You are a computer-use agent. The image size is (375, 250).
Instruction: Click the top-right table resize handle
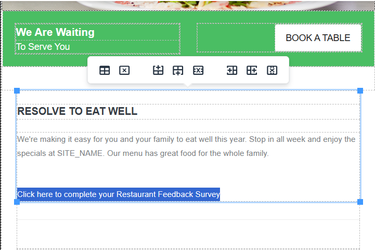(360, 90)
